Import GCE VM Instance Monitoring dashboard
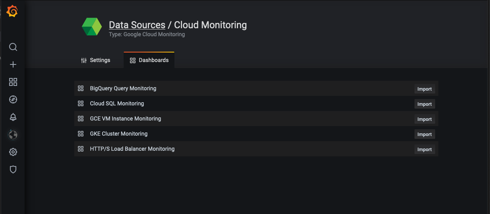The height and width of the screenshot is (214, 490). click(424, 119)
